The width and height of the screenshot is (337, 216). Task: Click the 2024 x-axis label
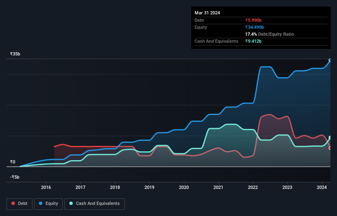pos(322,187)
